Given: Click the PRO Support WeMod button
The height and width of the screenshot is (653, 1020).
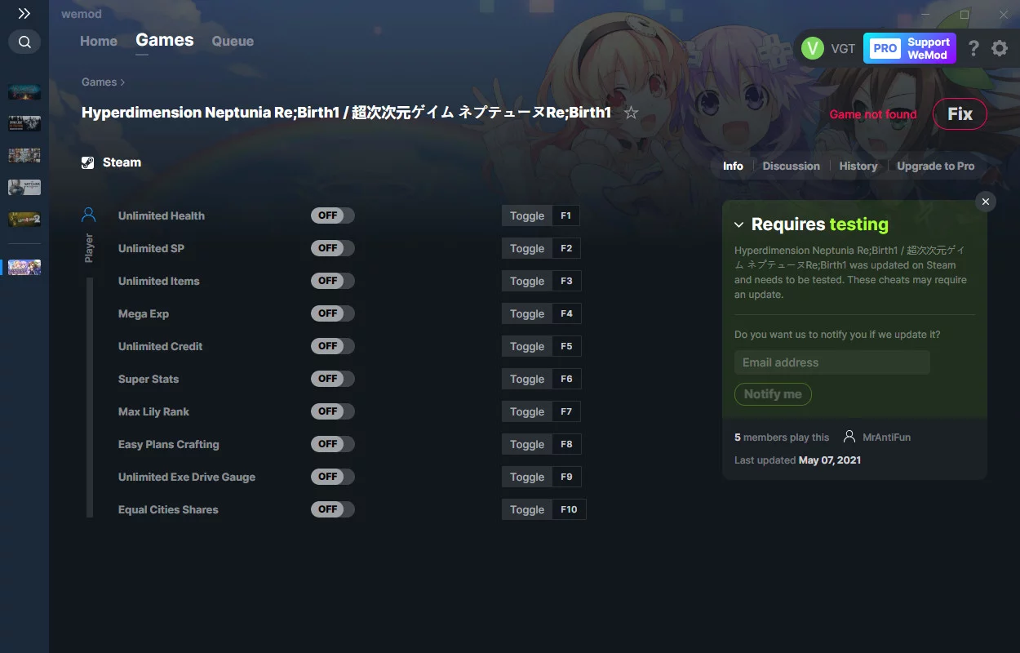Looking at the screenshot, I should (x=910, y=48).
